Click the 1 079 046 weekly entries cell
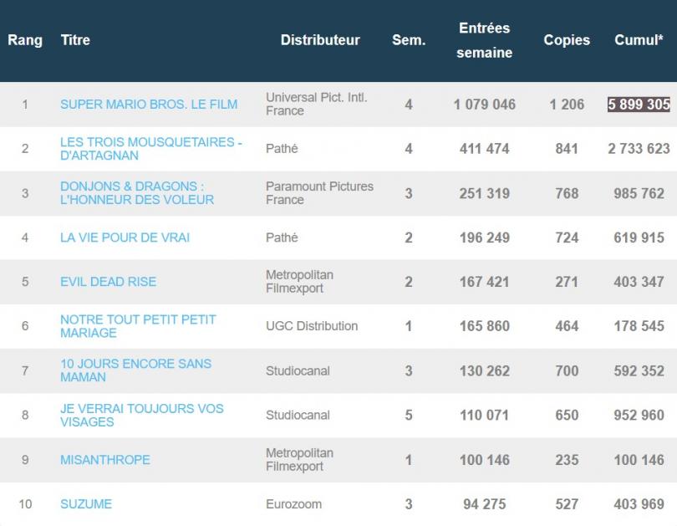 [485, 104]
